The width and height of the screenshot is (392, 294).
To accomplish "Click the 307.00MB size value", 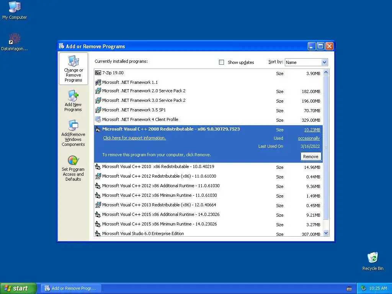I will point(311,234).
